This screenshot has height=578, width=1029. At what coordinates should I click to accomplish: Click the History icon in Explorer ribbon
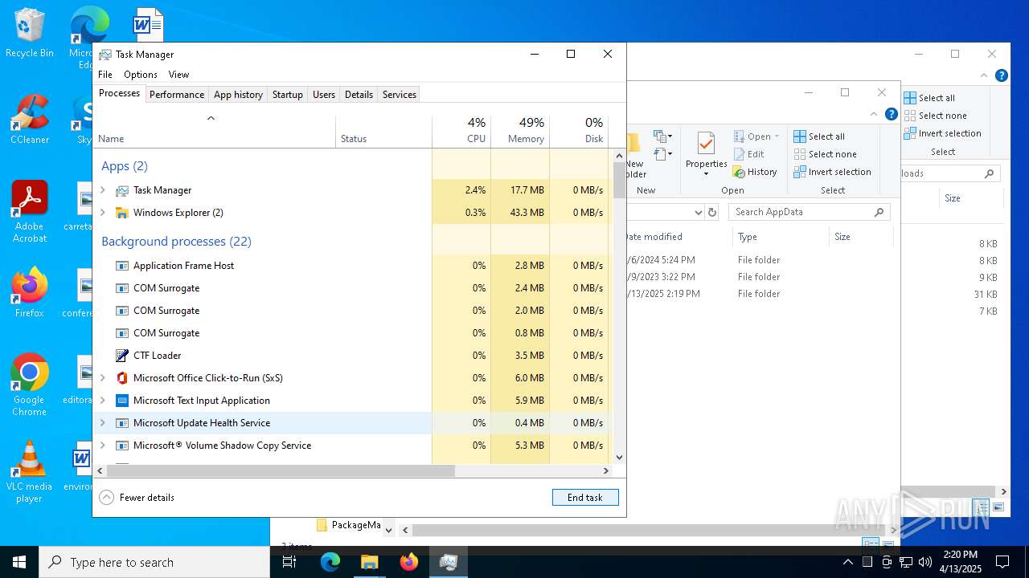coord(739,172)
